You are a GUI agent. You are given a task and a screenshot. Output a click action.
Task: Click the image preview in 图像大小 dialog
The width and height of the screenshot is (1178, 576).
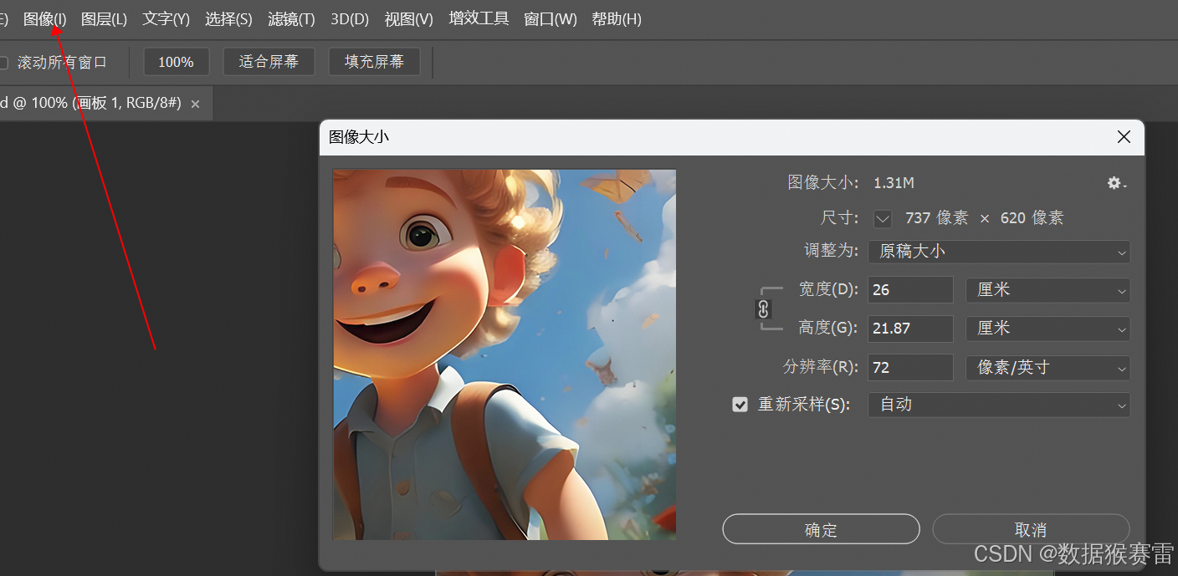(504, 354)
